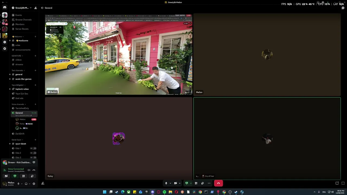
Task: Toggle camera in the sidebar voice panel
Action: pos(6,176)
